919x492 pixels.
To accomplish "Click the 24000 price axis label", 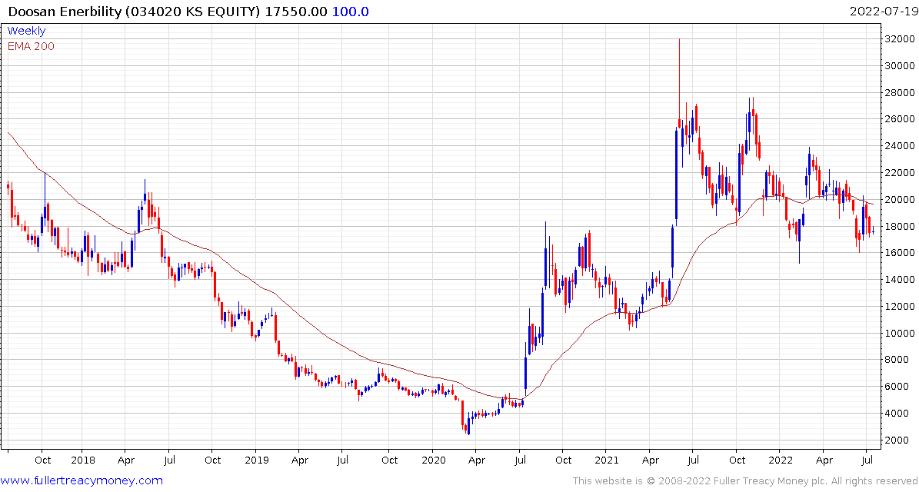I will [x=901, y=146].
